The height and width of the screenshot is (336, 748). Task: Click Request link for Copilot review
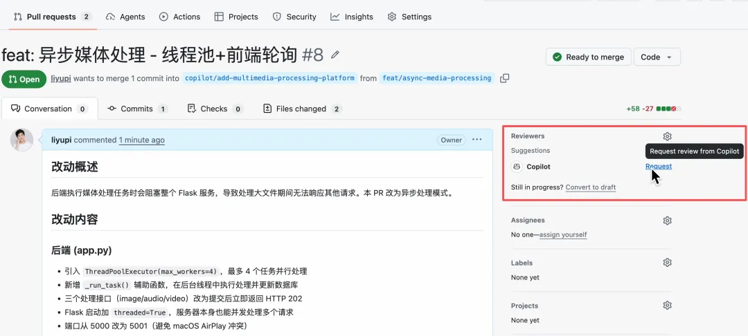coord(658,167)
